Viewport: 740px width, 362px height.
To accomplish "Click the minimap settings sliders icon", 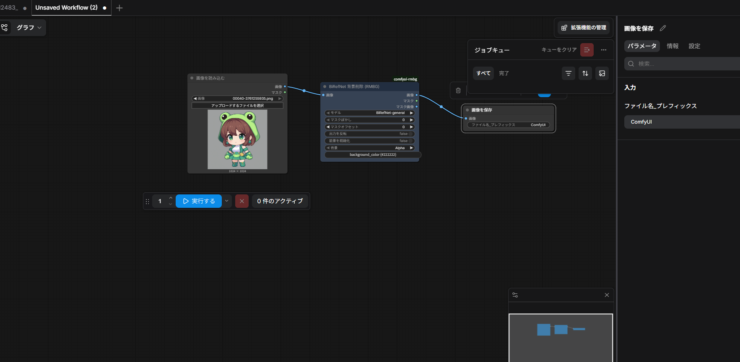I will coord(515,295).
